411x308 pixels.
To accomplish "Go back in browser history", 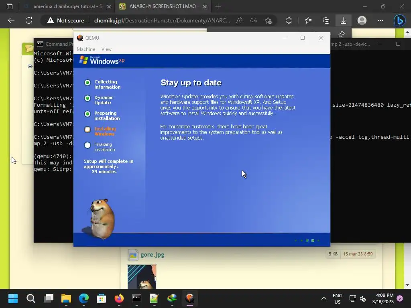I will click(x=11, y=20).
